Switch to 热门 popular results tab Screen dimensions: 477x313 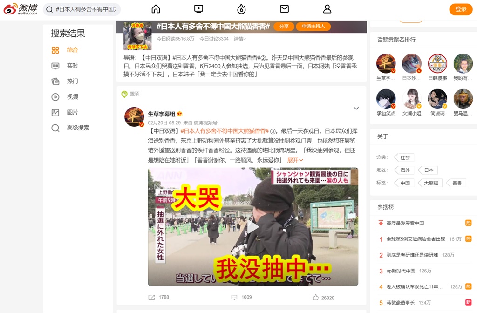[72, 81]
